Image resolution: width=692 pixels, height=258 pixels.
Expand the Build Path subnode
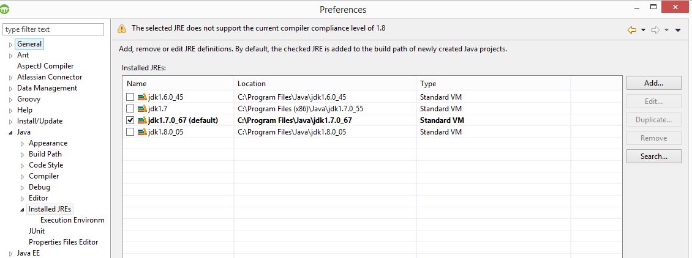click(23, 155)
